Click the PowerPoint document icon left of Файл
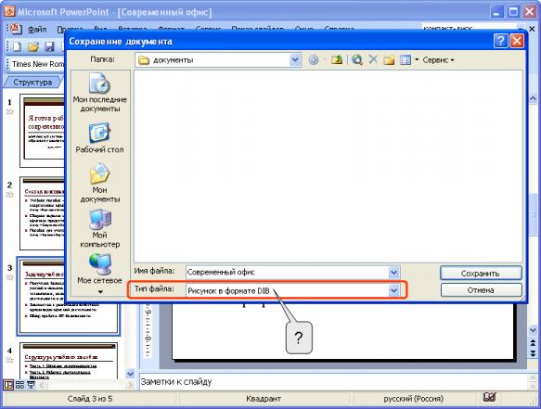Image resolution: width=541 pixels, height=409 pixels. (x=15, y=29)
